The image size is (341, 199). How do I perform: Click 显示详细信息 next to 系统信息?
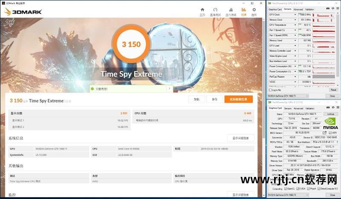[240, 138]
